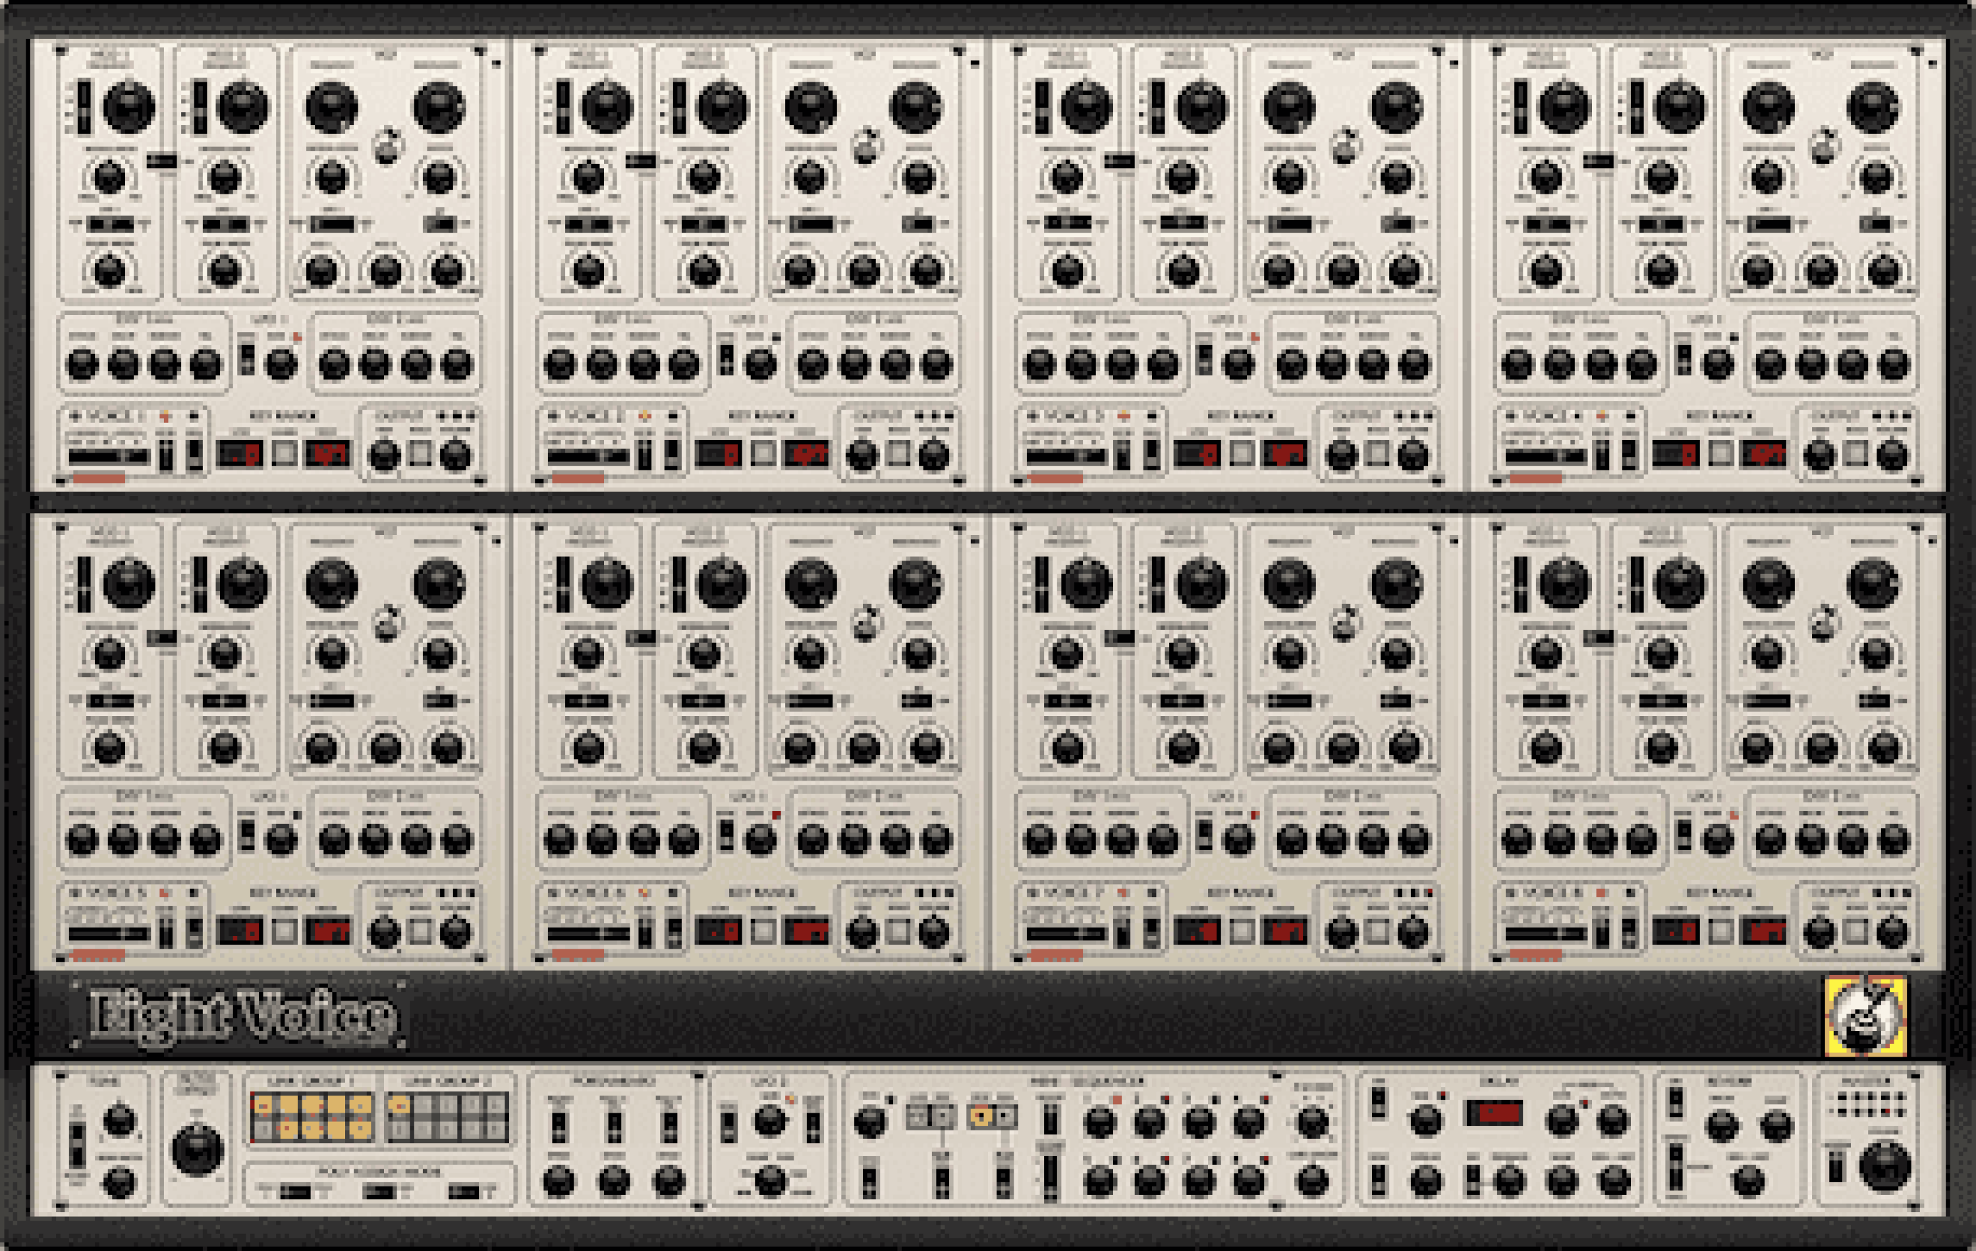
Task: Toggle the Reverb on/off switch
Action: click(x=1676, y=1102)
